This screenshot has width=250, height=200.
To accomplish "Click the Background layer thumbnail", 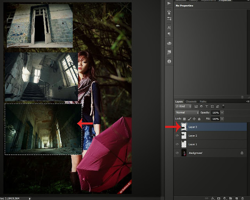I will [184, 153].
